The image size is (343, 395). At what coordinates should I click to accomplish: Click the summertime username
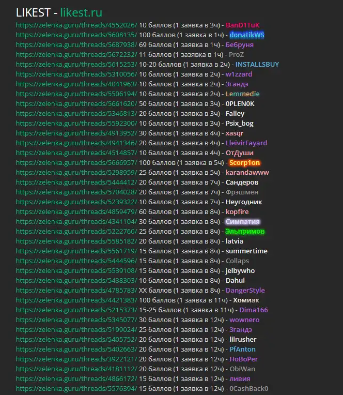(246, 251)
